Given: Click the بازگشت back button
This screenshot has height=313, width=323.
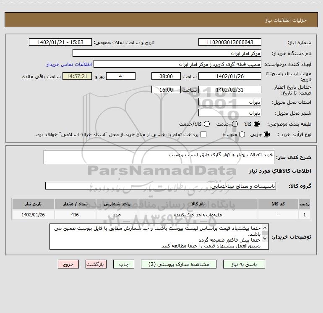Looking at the screenshot, I should pyautogui.click(x=96, y=264).
